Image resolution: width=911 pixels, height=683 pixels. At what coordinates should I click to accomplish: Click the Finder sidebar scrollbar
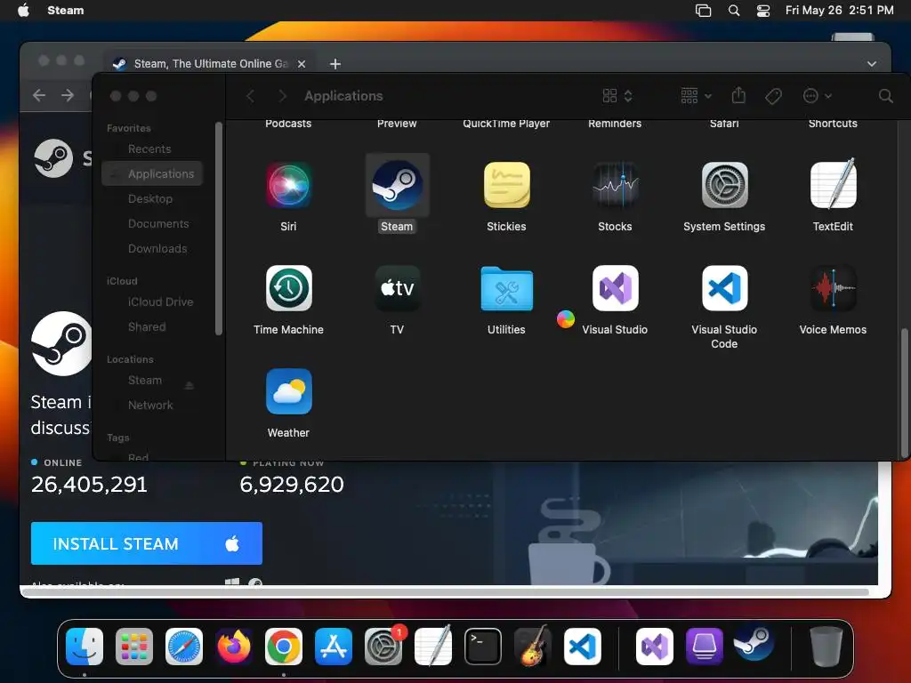219,229
